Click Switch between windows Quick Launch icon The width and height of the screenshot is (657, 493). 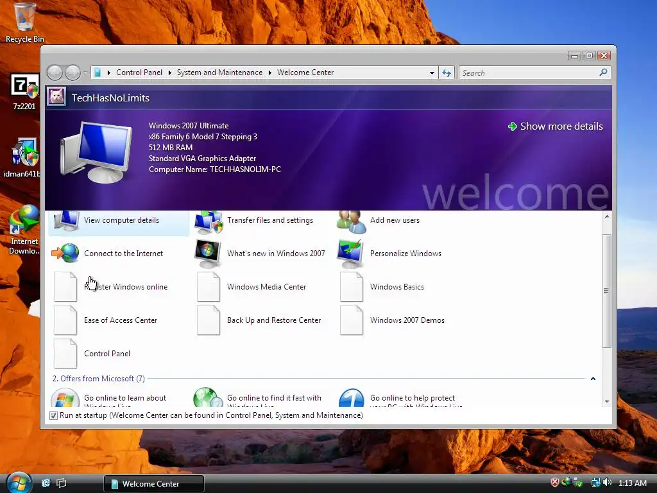point(61,483)
